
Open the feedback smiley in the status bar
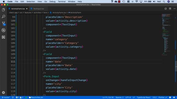pos(170,97)
